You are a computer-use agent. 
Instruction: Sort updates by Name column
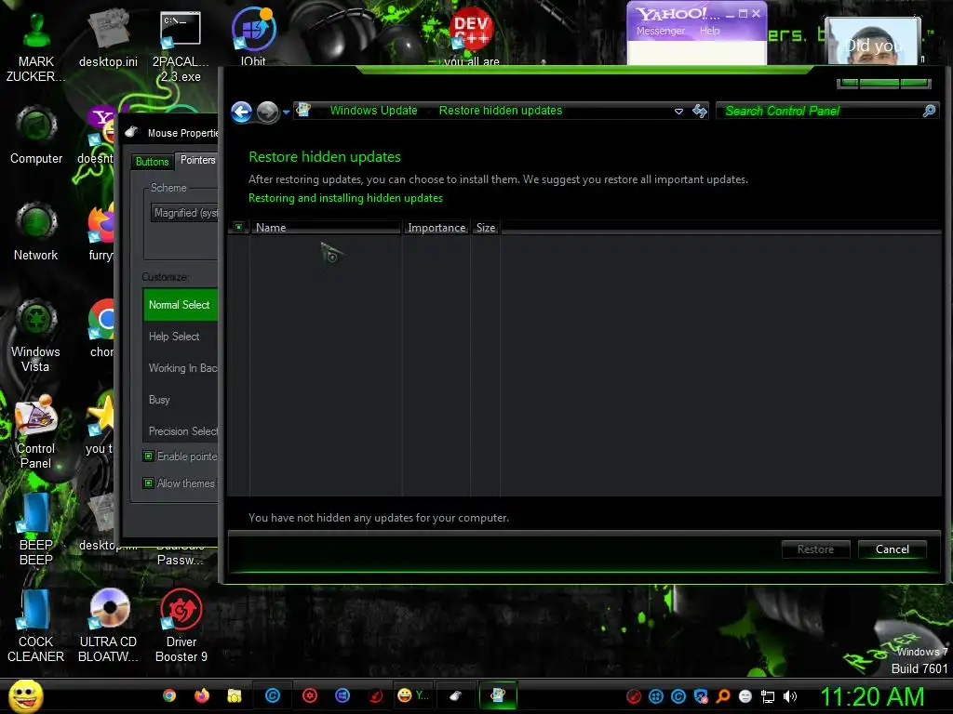(326, 228)
